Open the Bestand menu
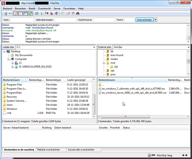The height and width of the screenshot is (159, 192). [7, 8]
